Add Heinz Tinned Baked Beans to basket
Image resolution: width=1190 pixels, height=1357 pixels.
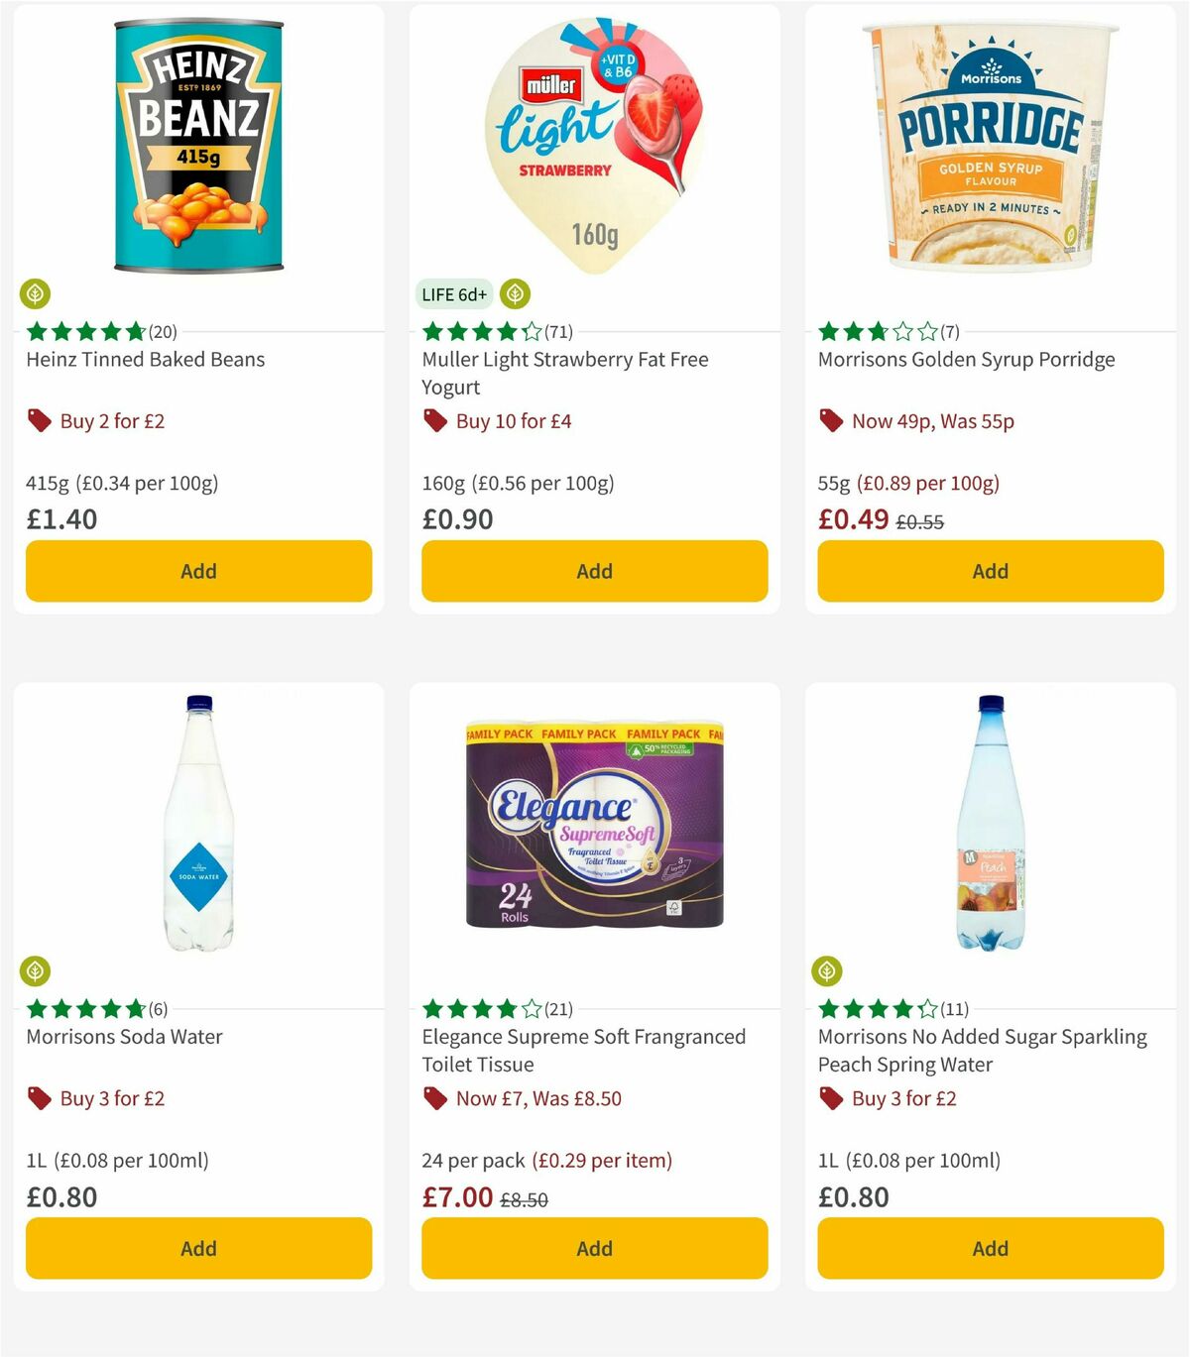point(198,571)
